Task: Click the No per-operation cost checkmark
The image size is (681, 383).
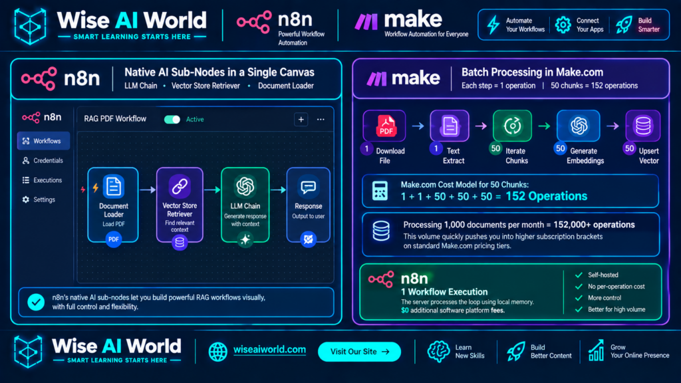Action: coord(579,287)
